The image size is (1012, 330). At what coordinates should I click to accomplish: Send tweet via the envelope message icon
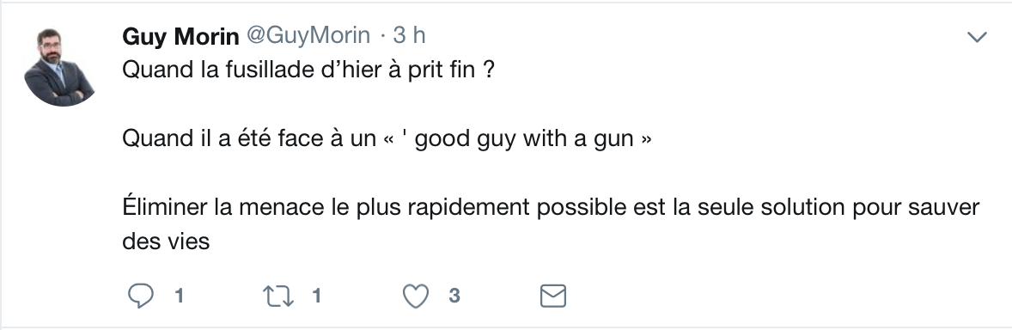pos(553,296)
